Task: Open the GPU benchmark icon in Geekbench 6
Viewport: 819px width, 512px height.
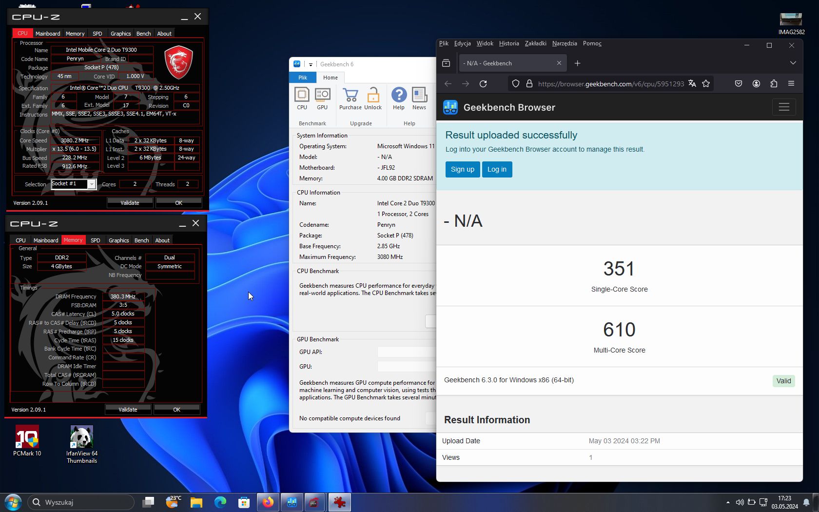Action: [322, 98]
